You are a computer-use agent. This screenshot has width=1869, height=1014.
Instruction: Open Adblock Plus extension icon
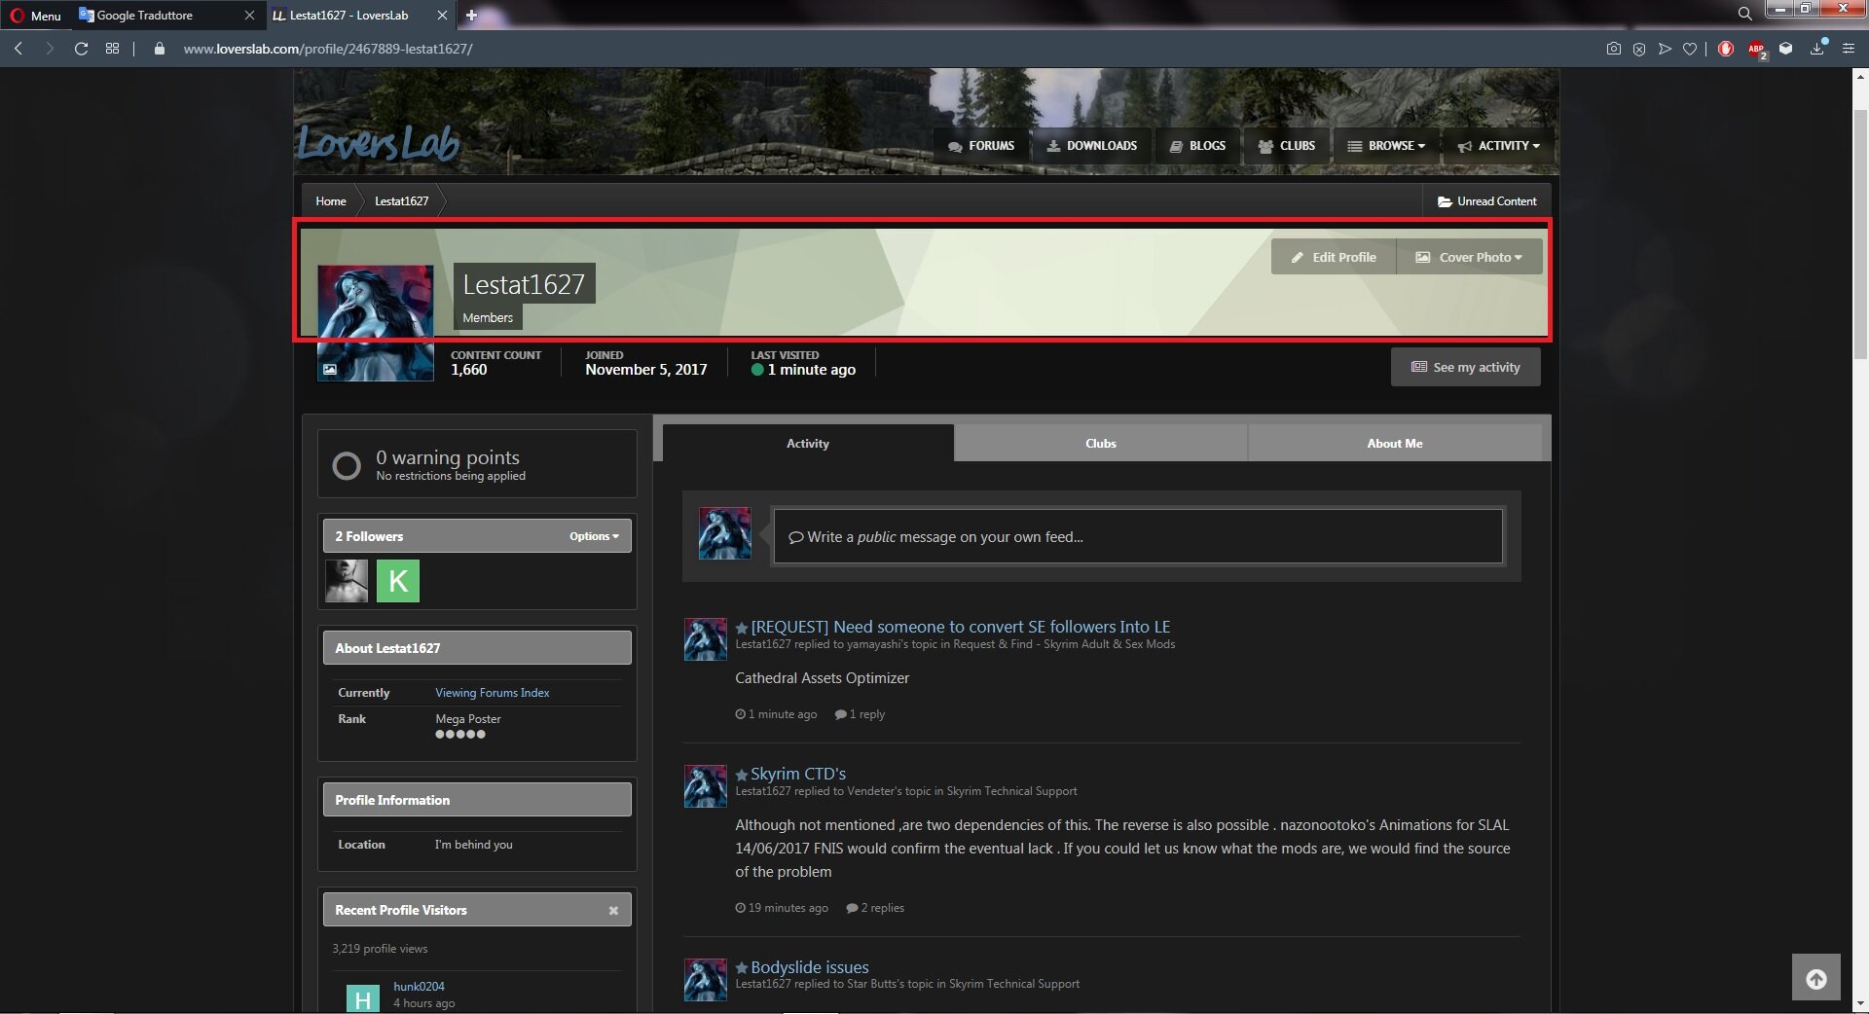(1756, 49)
